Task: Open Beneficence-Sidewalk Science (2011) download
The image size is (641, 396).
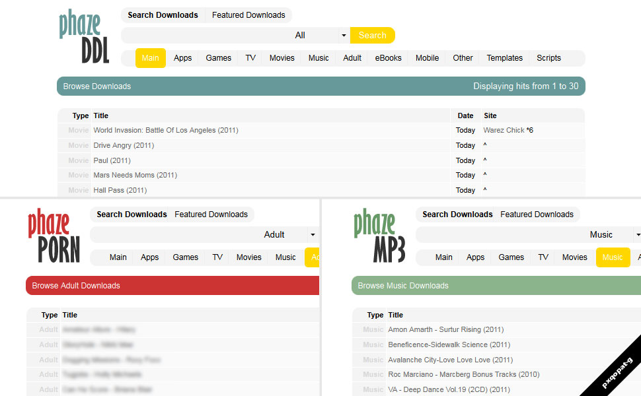Action: point(449,345)
